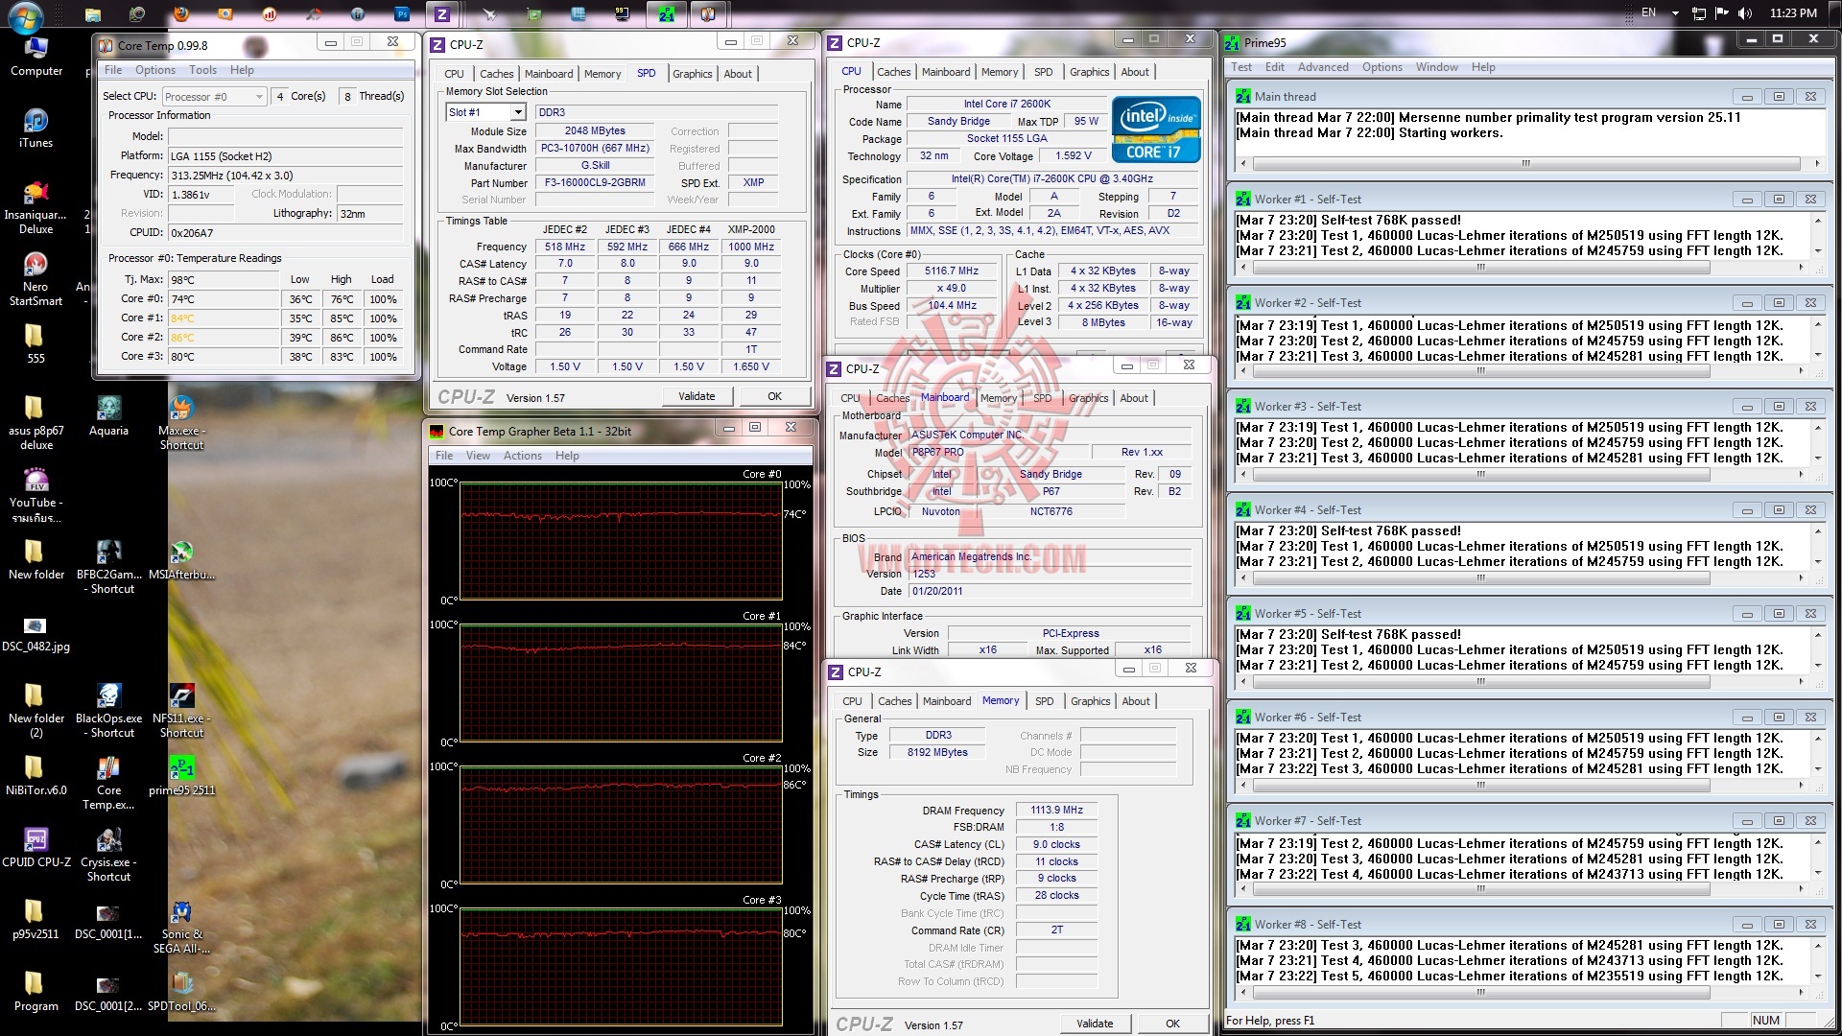1842x1036 pixels.
Task: Click the volume speaker tray icon
Action: tap(1744, 13)
